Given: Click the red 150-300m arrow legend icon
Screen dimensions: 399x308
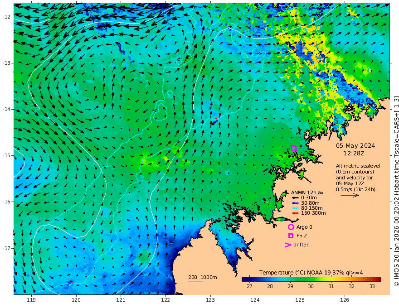Looking at the screenshot, I should tap(295, 213).
